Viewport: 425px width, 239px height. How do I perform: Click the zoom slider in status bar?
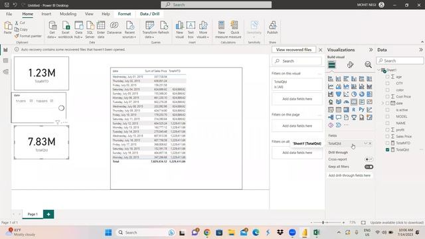pyautogui.click(x=323, y=222)
